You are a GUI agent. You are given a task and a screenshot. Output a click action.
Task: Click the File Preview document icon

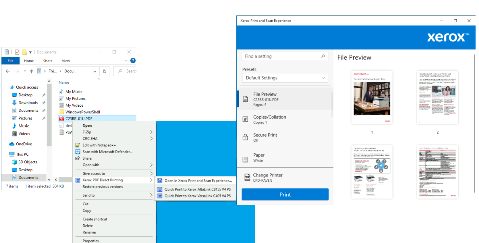pyautogui.click(x=245, y=99)
